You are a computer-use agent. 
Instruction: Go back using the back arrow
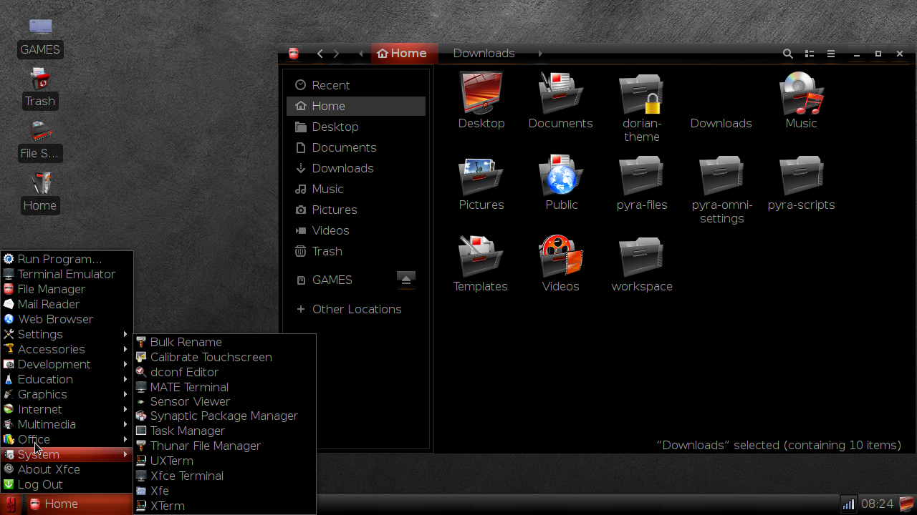coord(320,54)
